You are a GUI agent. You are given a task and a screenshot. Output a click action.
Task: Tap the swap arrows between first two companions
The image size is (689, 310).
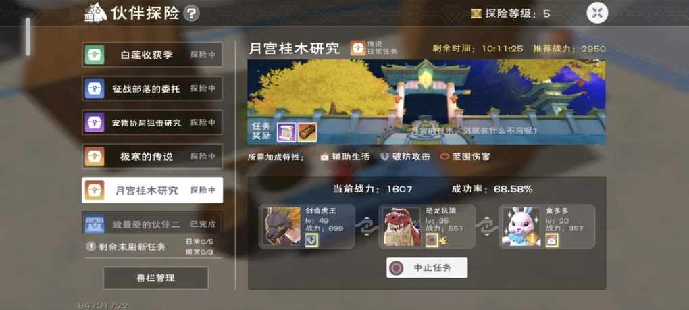tap(367, 226)
